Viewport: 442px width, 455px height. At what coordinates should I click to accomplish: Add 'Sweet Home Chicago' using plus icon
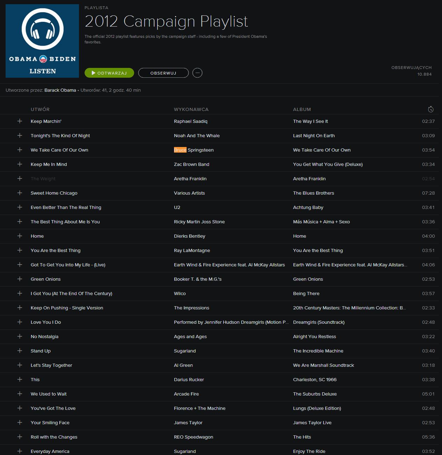20,193
